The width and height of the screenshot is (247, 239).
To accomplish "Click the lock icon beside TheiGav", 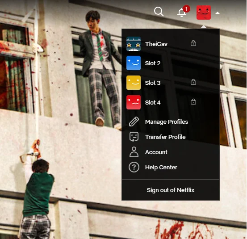I will [193, 43].
